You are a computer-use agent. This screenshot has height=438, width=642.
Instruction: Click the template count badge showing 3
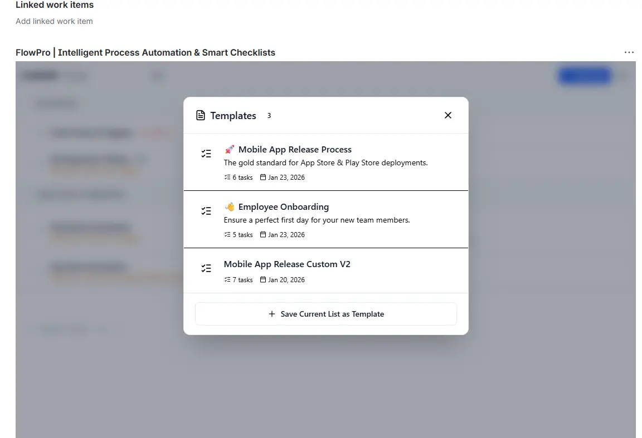(269, 116)
